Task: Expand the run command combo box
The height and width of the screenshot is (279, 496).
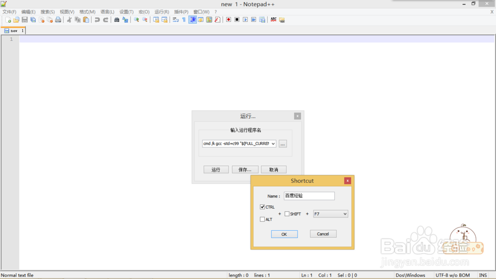Action: point(273,144)
